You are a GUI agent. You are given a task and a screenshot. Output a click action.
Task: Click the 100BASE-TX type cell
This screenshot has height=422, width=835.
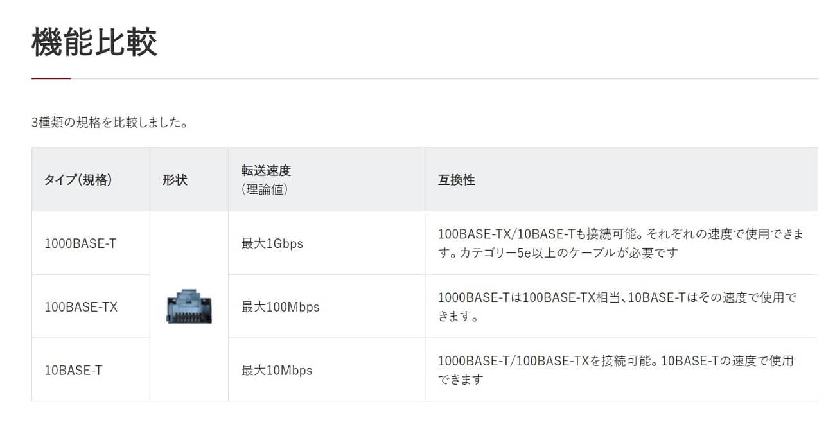81,307
